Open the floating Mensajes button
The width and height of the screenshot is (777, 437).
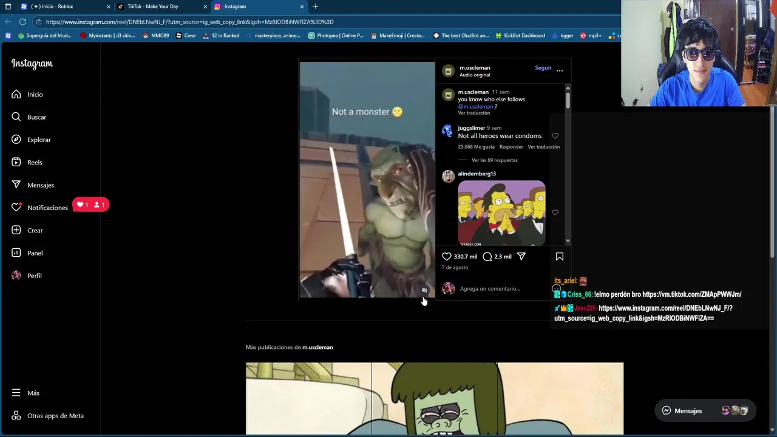pyautogui.click(x=705, y=411)
